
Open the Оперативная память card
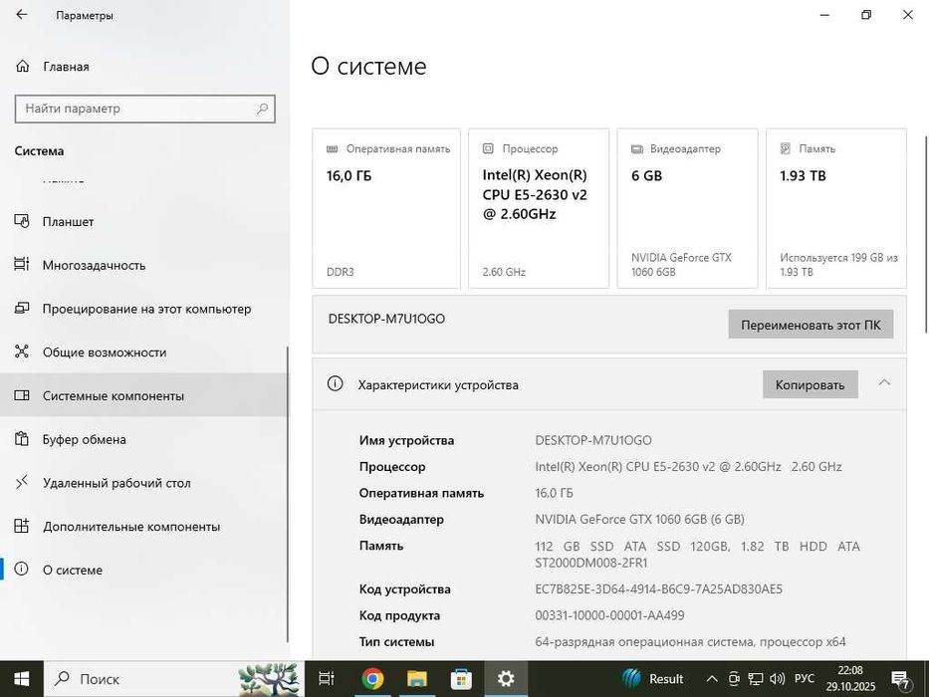click(x=386, y=209)
